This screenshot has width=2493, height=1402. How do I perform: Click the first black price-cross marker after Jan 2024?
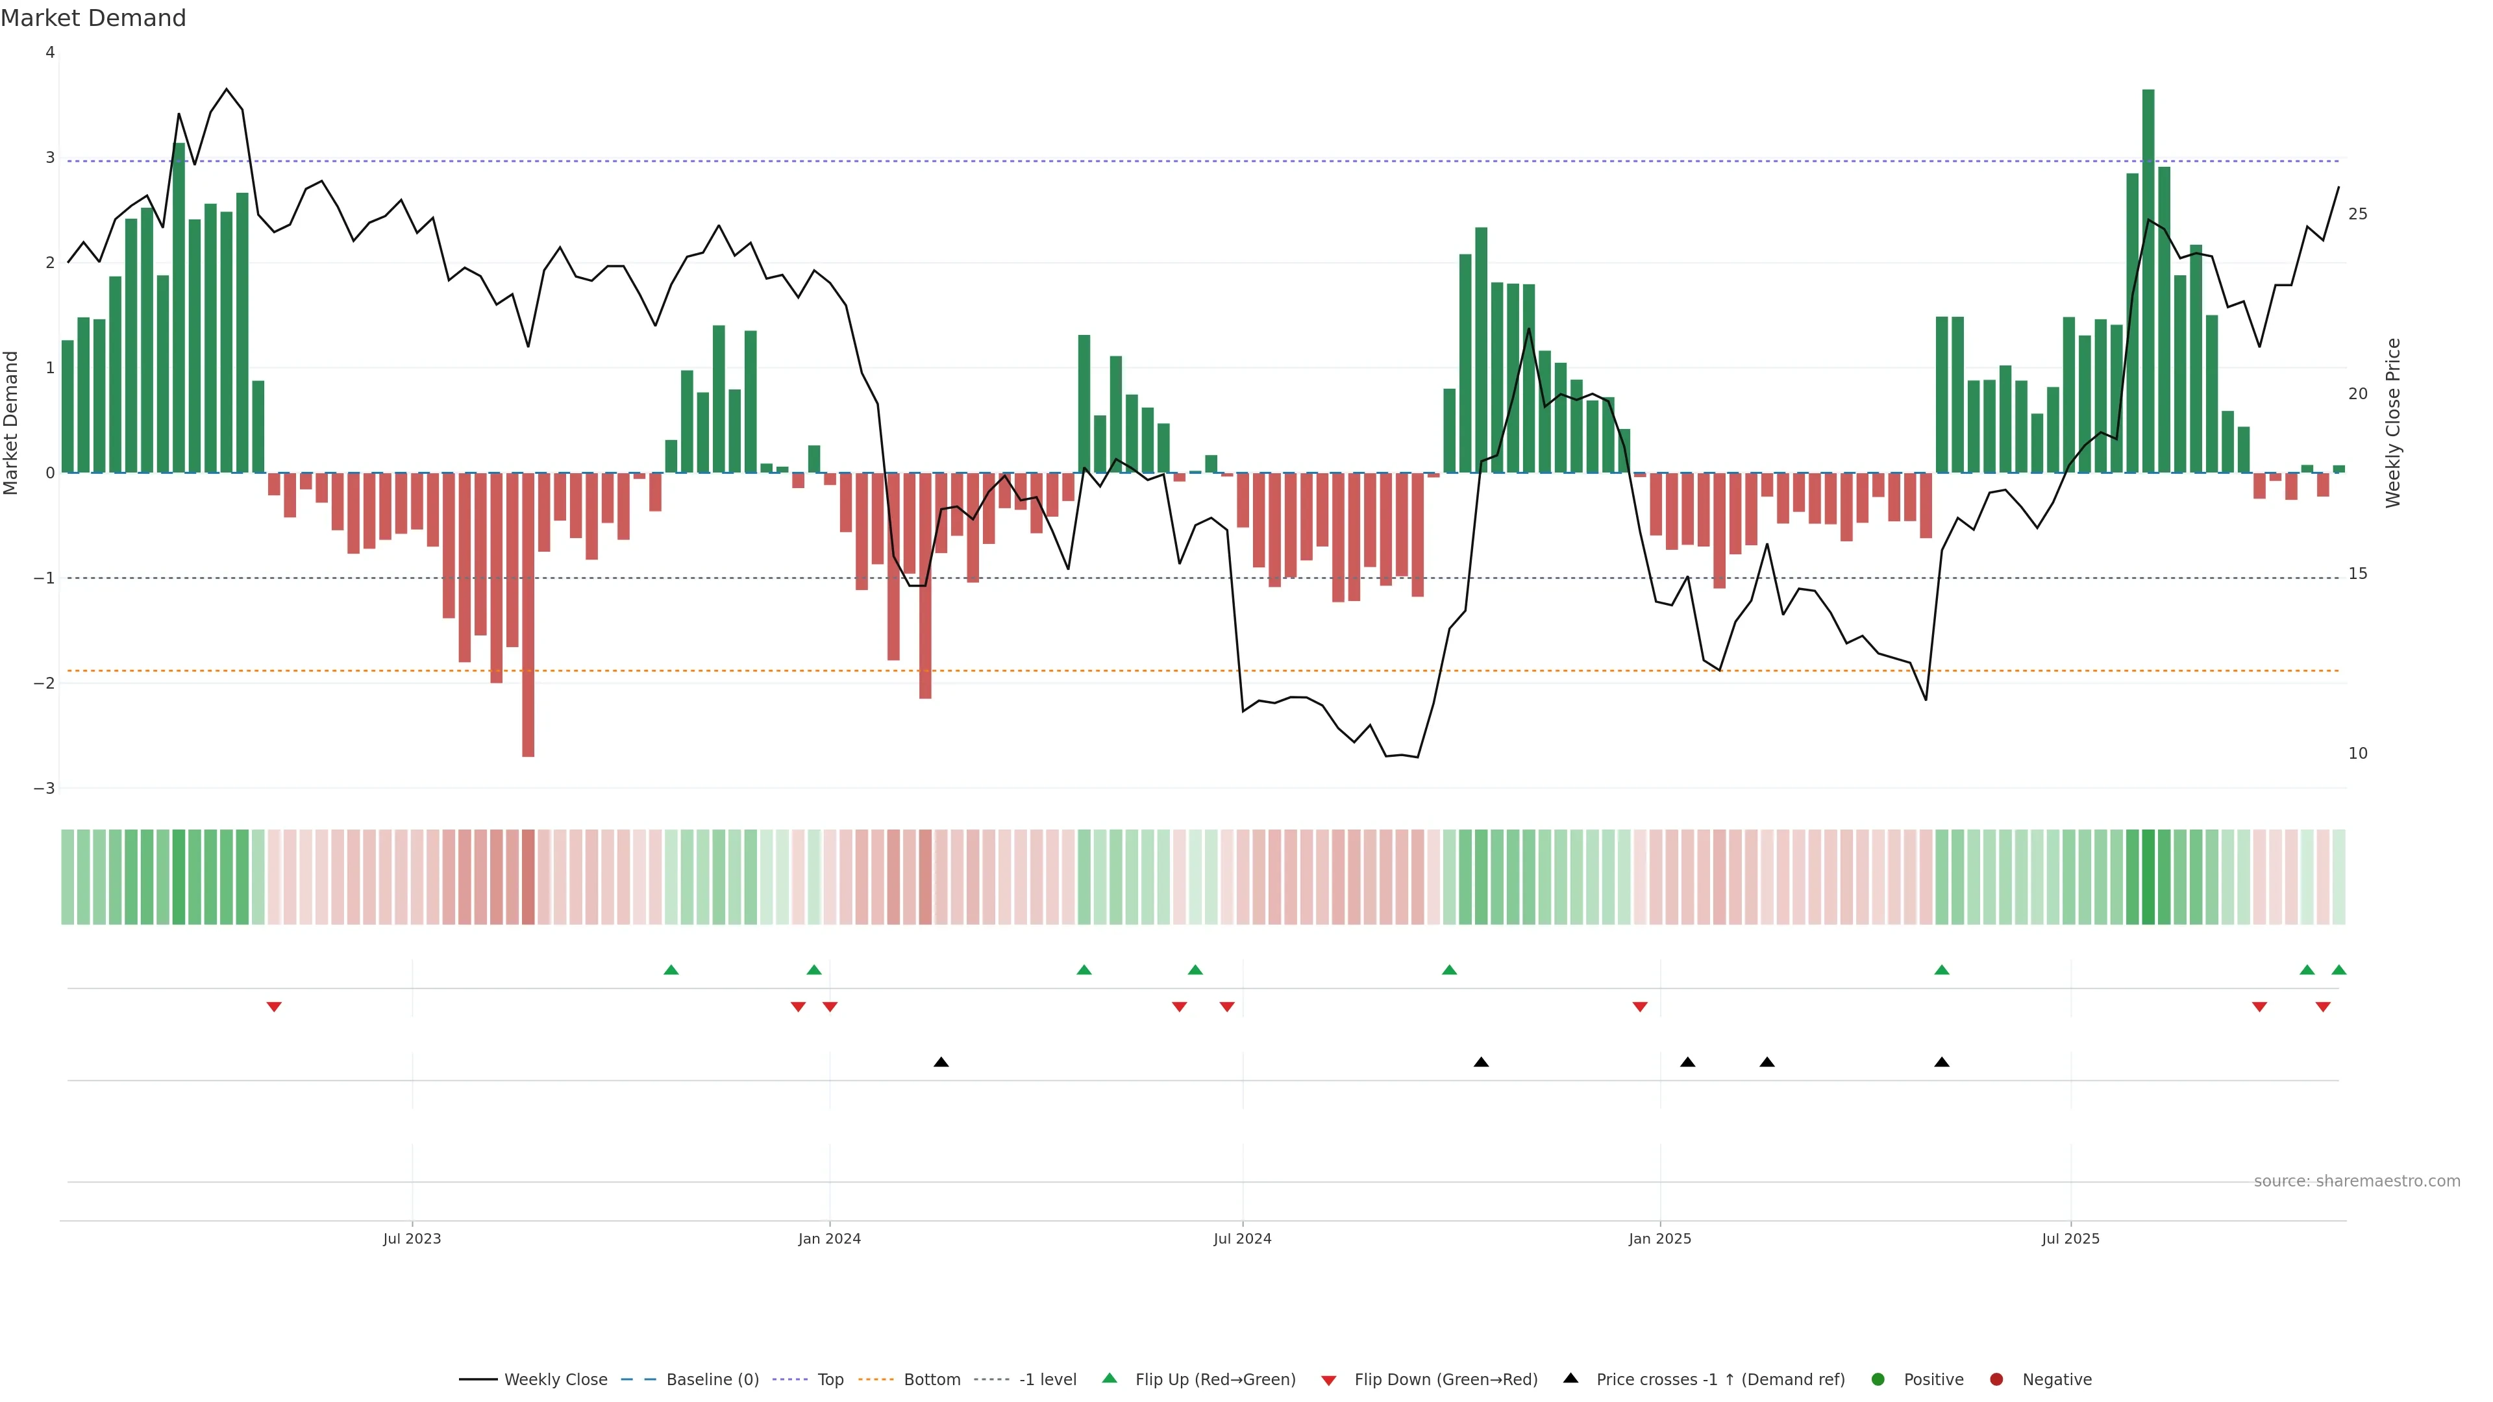click(941, 1063)
